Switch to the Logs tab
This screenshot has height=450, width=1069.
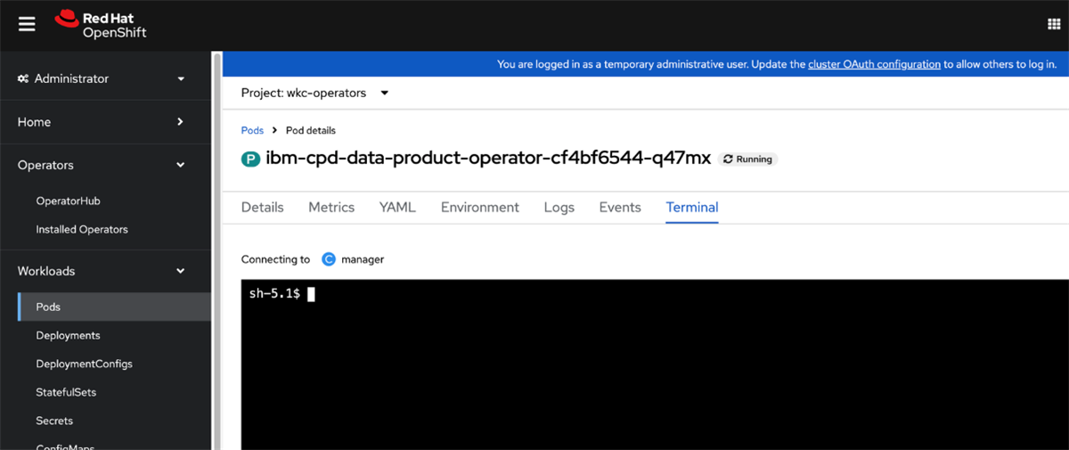[x=559, y=208]
